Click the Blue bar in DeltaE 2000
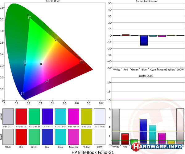This screenshot has height=154, width=185. [x=143, y=132]
